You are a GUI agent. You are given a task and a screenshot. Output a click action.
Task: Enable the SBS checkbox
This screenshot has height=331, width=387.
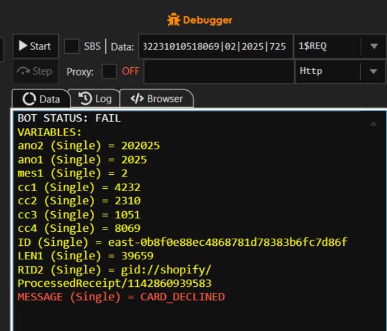(x=71, y=46)
